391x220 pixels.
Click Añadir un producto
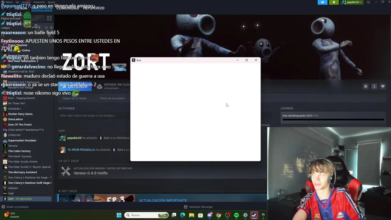pos(17,207)
